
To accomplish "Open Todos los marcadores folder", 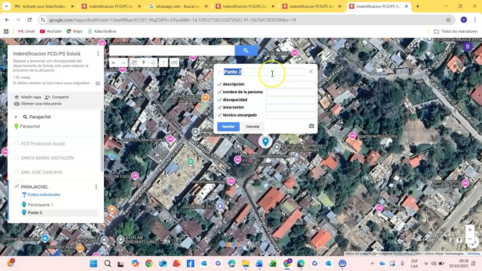I will 456,31.
